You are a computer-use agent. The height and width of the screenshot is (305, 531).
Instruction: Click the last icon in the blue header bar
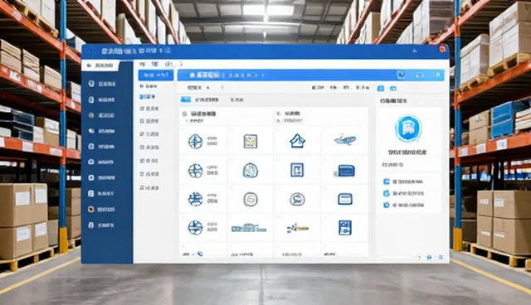[437, 75]
